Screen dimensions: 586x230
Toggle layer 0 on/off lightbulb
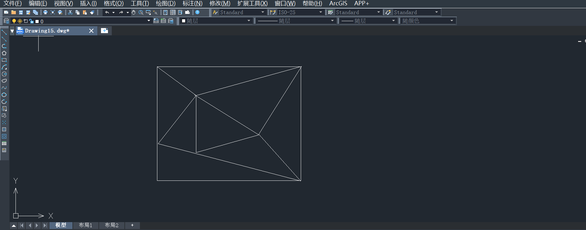click(x=14, y=21)
